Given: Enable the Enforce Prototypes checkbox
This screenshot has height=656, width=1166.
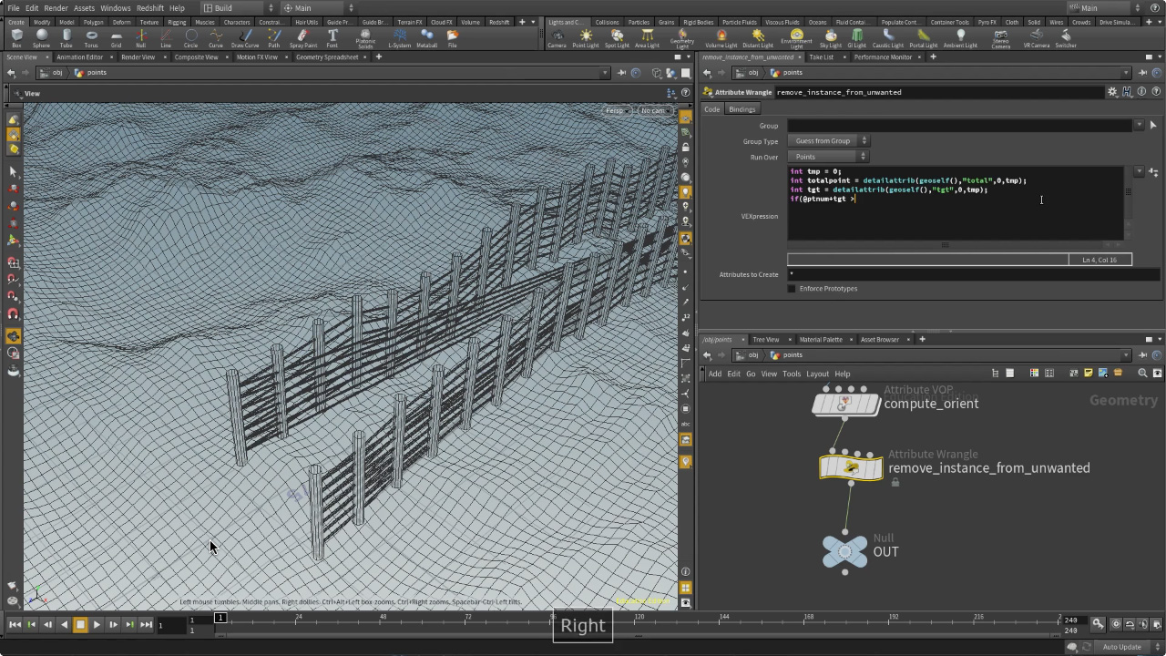Looking at the screenshot, I should 792,288.
